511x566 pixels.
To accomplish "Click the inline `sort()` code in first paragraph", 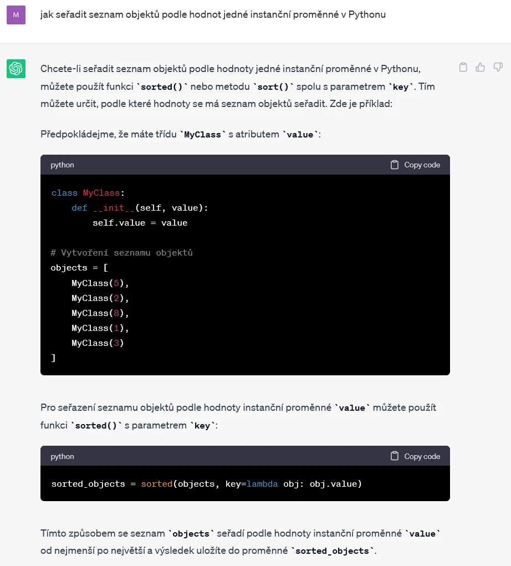I will coord(274,87).
